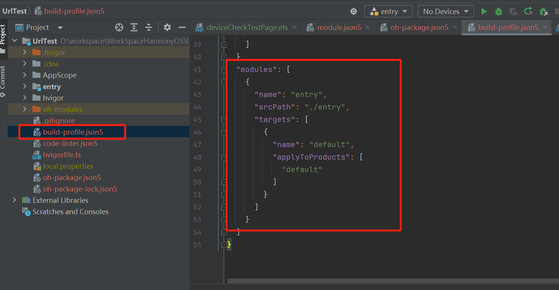Click the "./entry" string value
Image resolution: width=559 pixels, height=290 pixels.
pyautogui.click(x=325, y=107)
